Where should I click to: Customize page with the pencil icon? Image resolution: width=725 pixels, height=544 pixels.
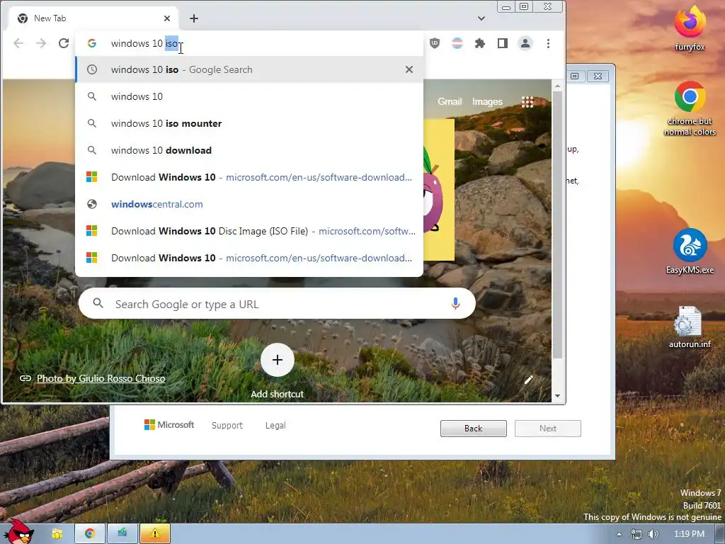pos(528,380)
